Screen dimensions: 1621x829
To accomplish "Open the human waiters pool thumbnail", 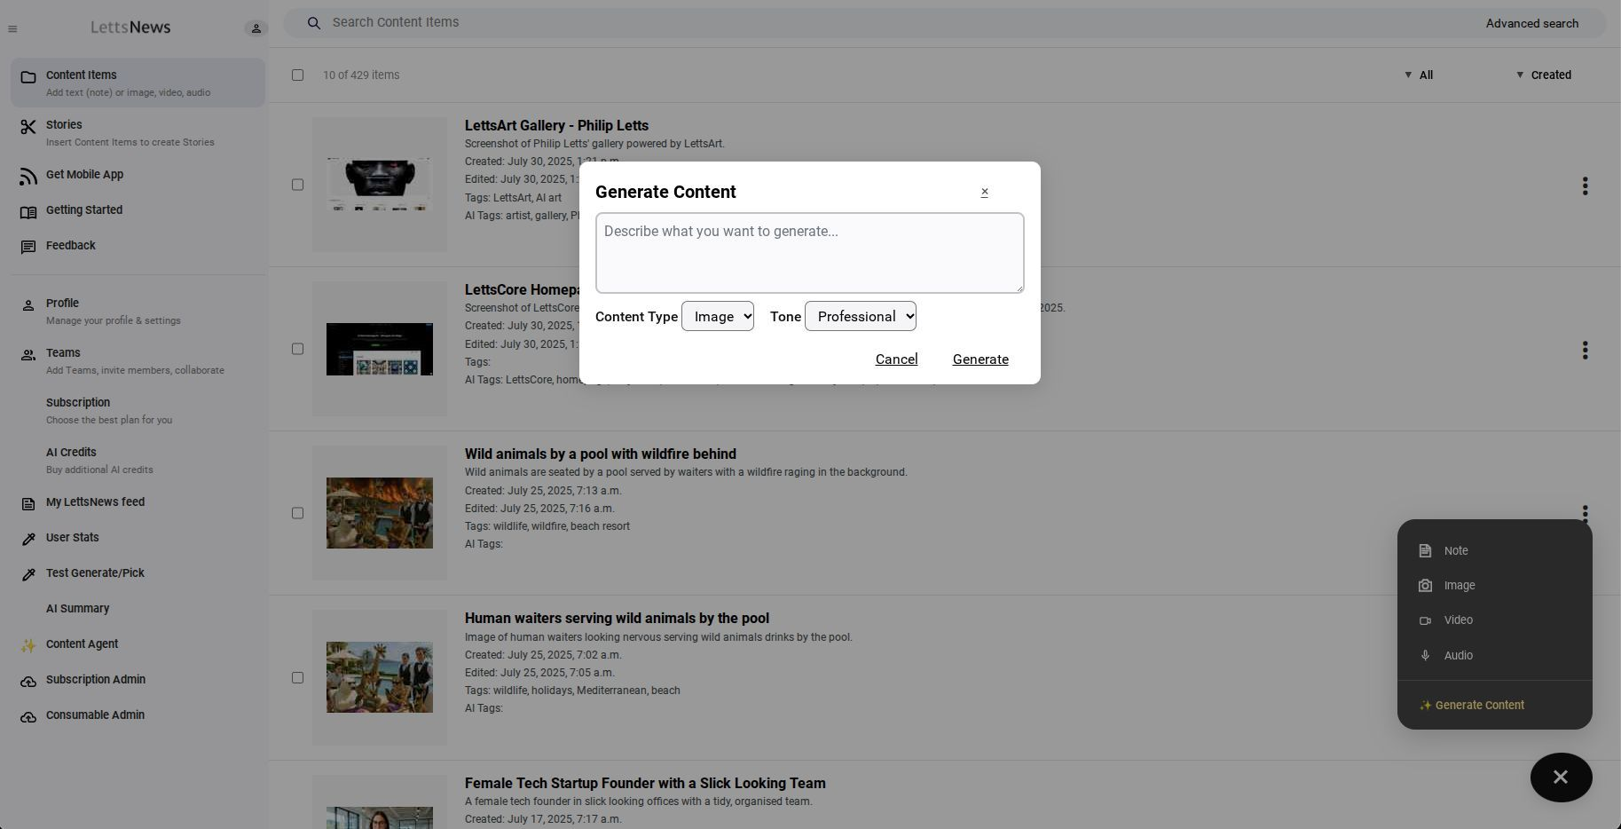I will pyautogui.click(x=380, y=677).
